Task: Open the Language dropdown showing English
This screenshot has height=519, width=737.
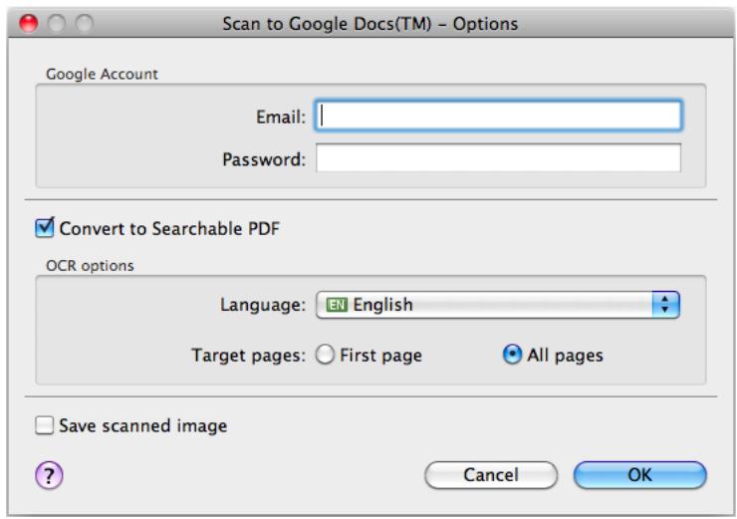Action: point(498,305)
